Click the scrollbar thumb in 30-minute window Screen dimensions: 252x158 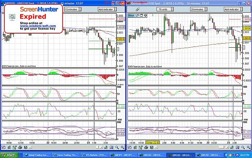point(221,147)
